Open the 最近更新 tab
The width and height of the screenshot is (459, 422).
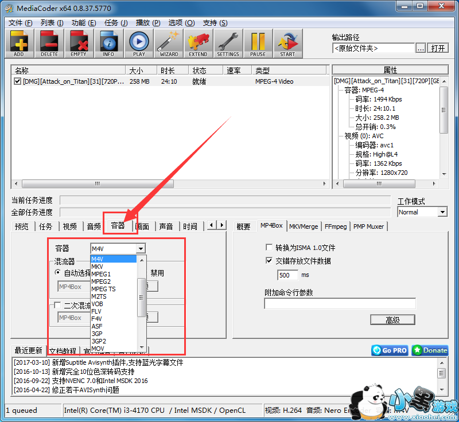click(x=28, y=350)
